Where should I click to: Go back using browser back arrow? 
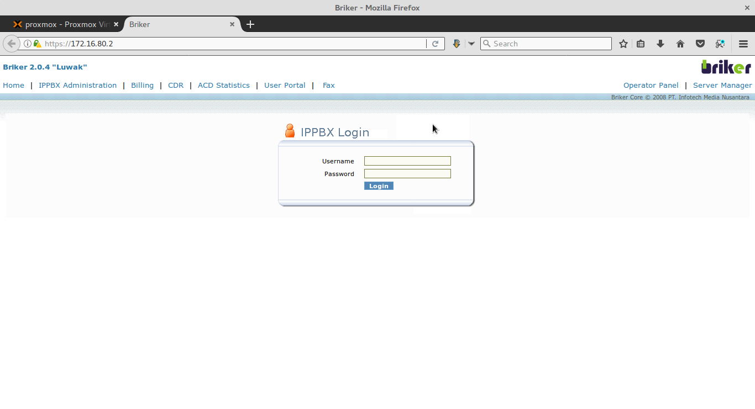click(11, 44)
